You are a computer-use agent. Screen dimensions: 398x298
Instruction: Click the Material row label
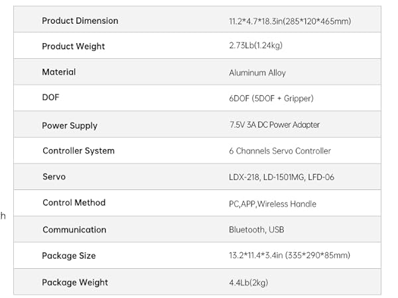(59, 72)
